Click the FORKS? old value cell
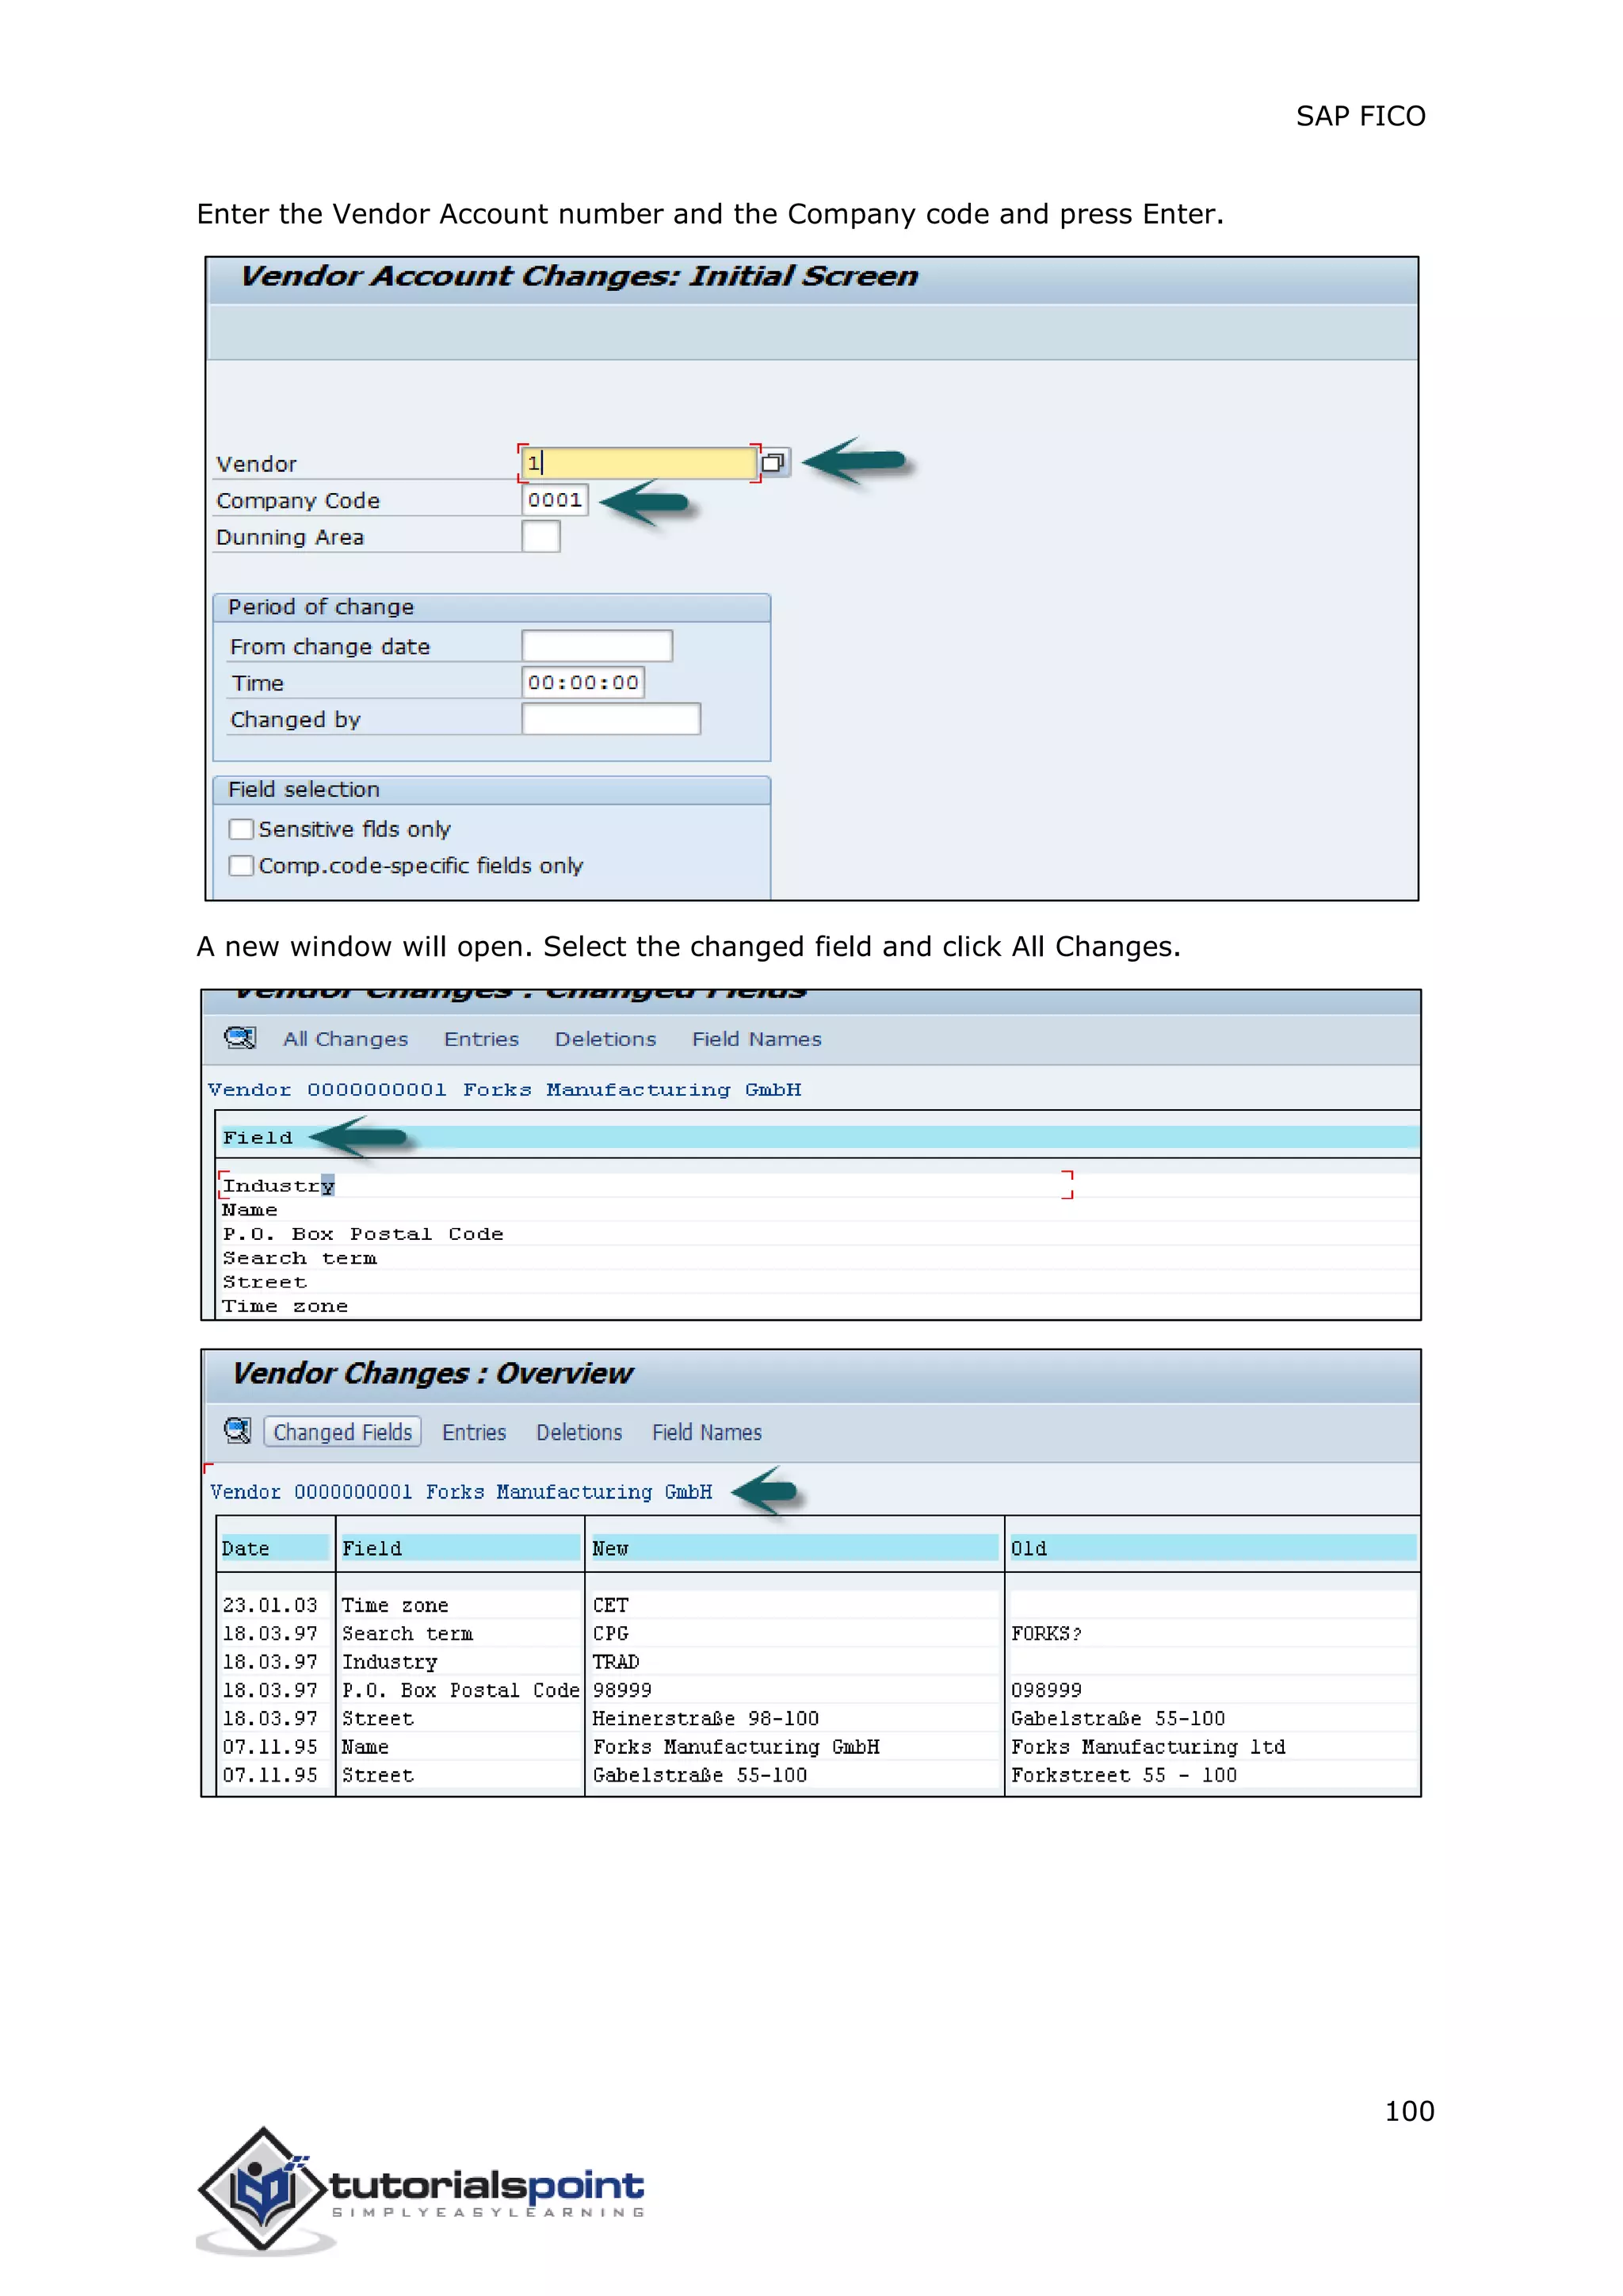Viewport: 1623px width, 2296px height. coord(1046,1633)
